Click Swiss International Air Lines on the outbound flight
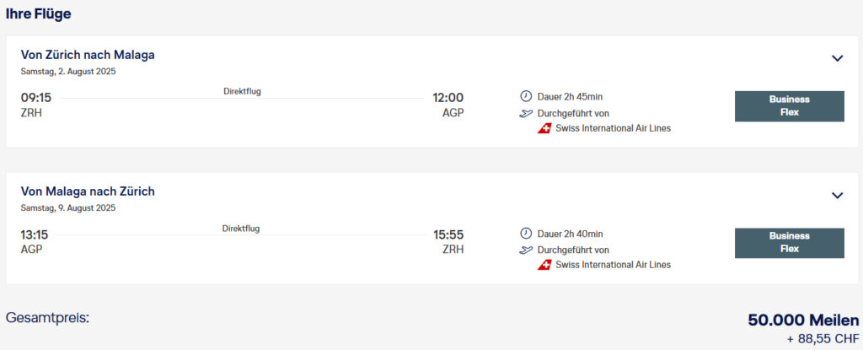Screen dimensions: 863x350 613,128
